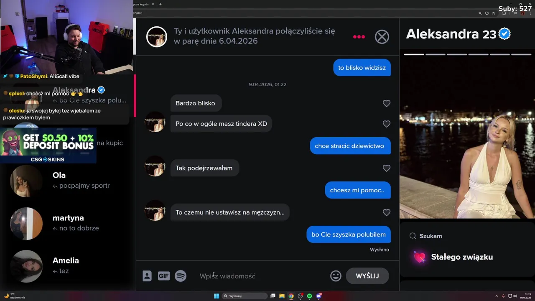The image size is (535, 301).
Task: Open the three-dot chat options menu
Action: pyautogui.click(x=359, y=37)
